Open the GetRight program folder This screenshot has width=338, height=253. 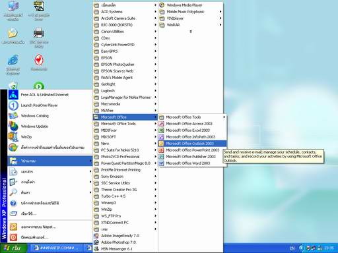click(125, 84)
